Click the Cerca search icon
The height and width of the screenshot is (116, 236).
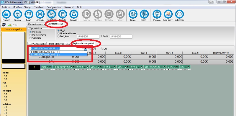tap(133, 14)
